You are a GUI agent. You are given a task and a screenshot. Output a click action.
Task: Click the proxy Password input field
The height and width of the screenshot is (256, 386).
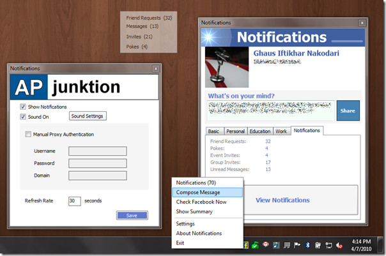click(98, 163)
